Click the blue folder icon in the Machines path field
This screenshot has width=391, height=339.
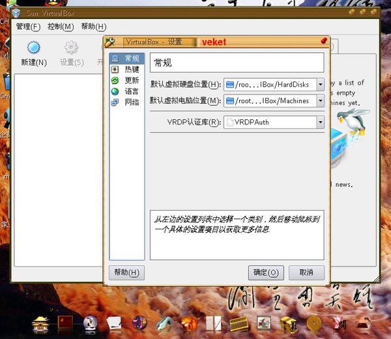pyautogui.click(x=229, y=101)
